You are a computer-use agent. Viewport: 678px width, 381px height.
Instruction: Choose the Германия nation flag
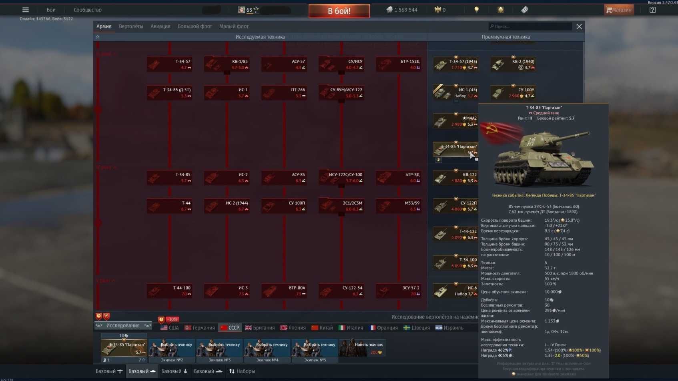pyautogui.click(x=200, y=328)
